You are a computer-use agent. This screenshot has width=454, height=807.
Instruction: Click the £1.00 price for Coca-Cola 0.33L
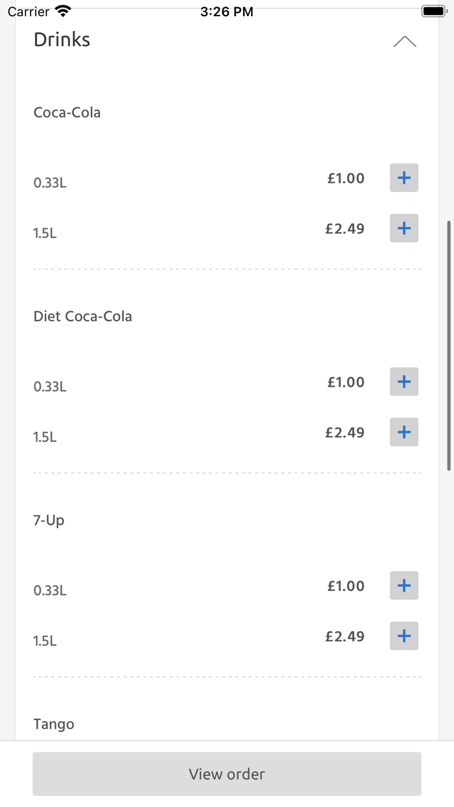(x=346, y=178)
